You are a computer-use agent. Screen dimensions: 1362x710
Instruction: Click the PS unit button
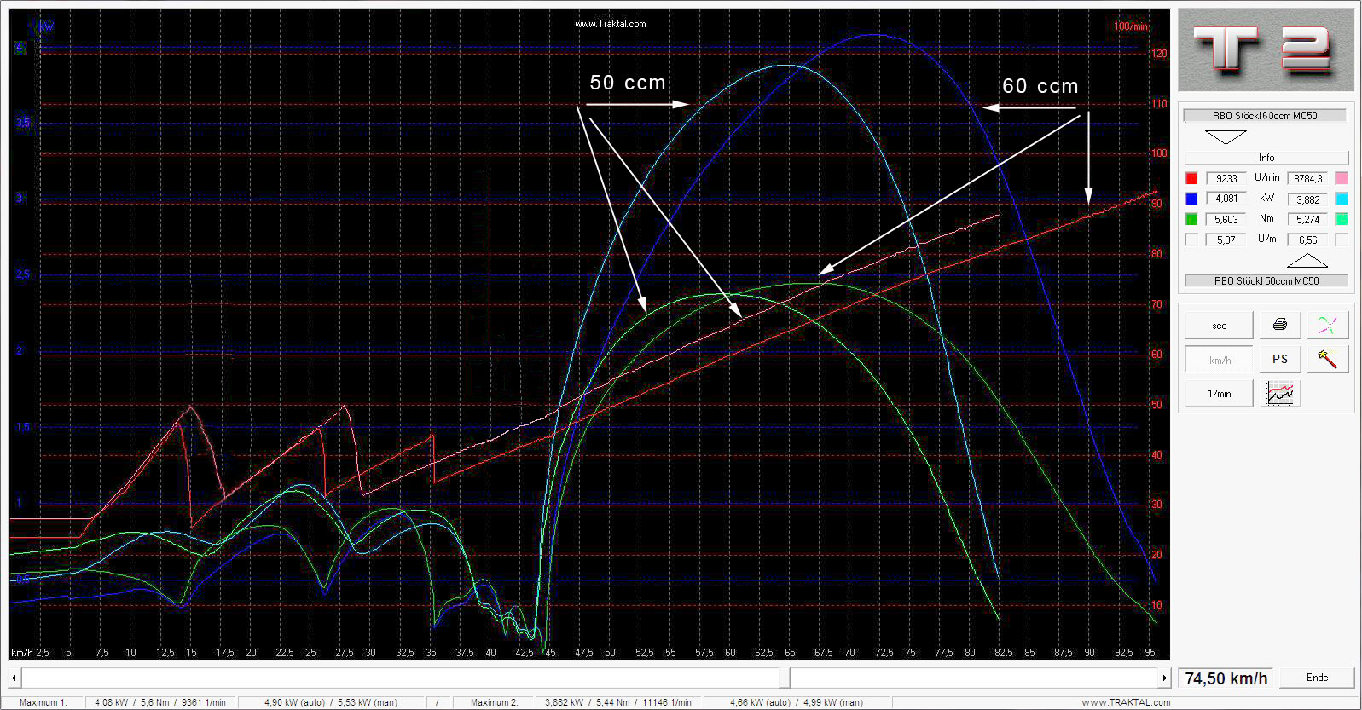coord(1280,359)
